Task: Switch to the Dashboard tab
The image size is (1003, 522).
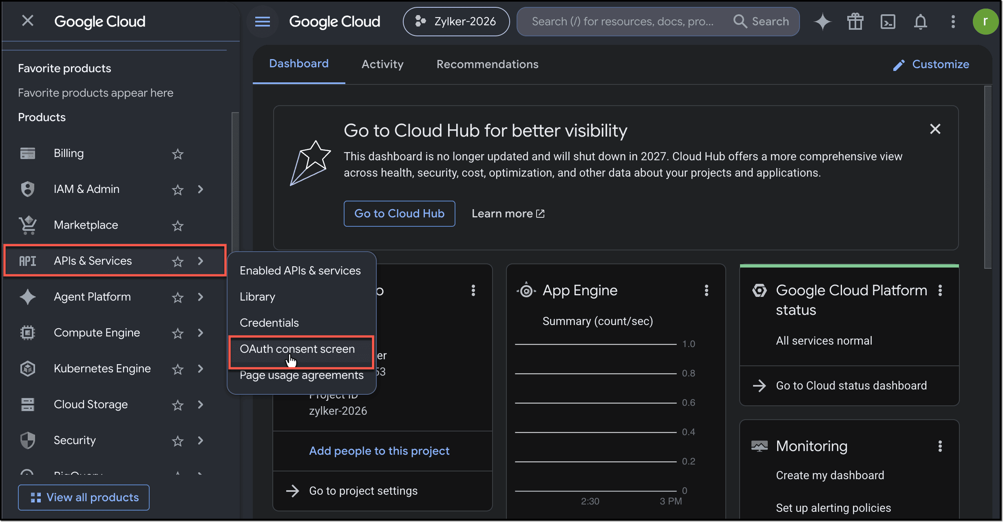Action: 299,64
